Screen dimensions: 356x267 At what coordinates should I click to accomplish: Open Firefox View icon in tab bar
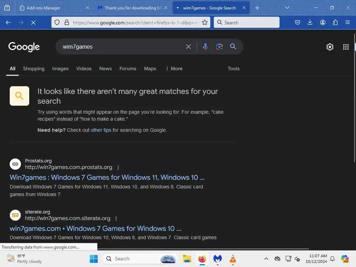[x=7, y=8]
